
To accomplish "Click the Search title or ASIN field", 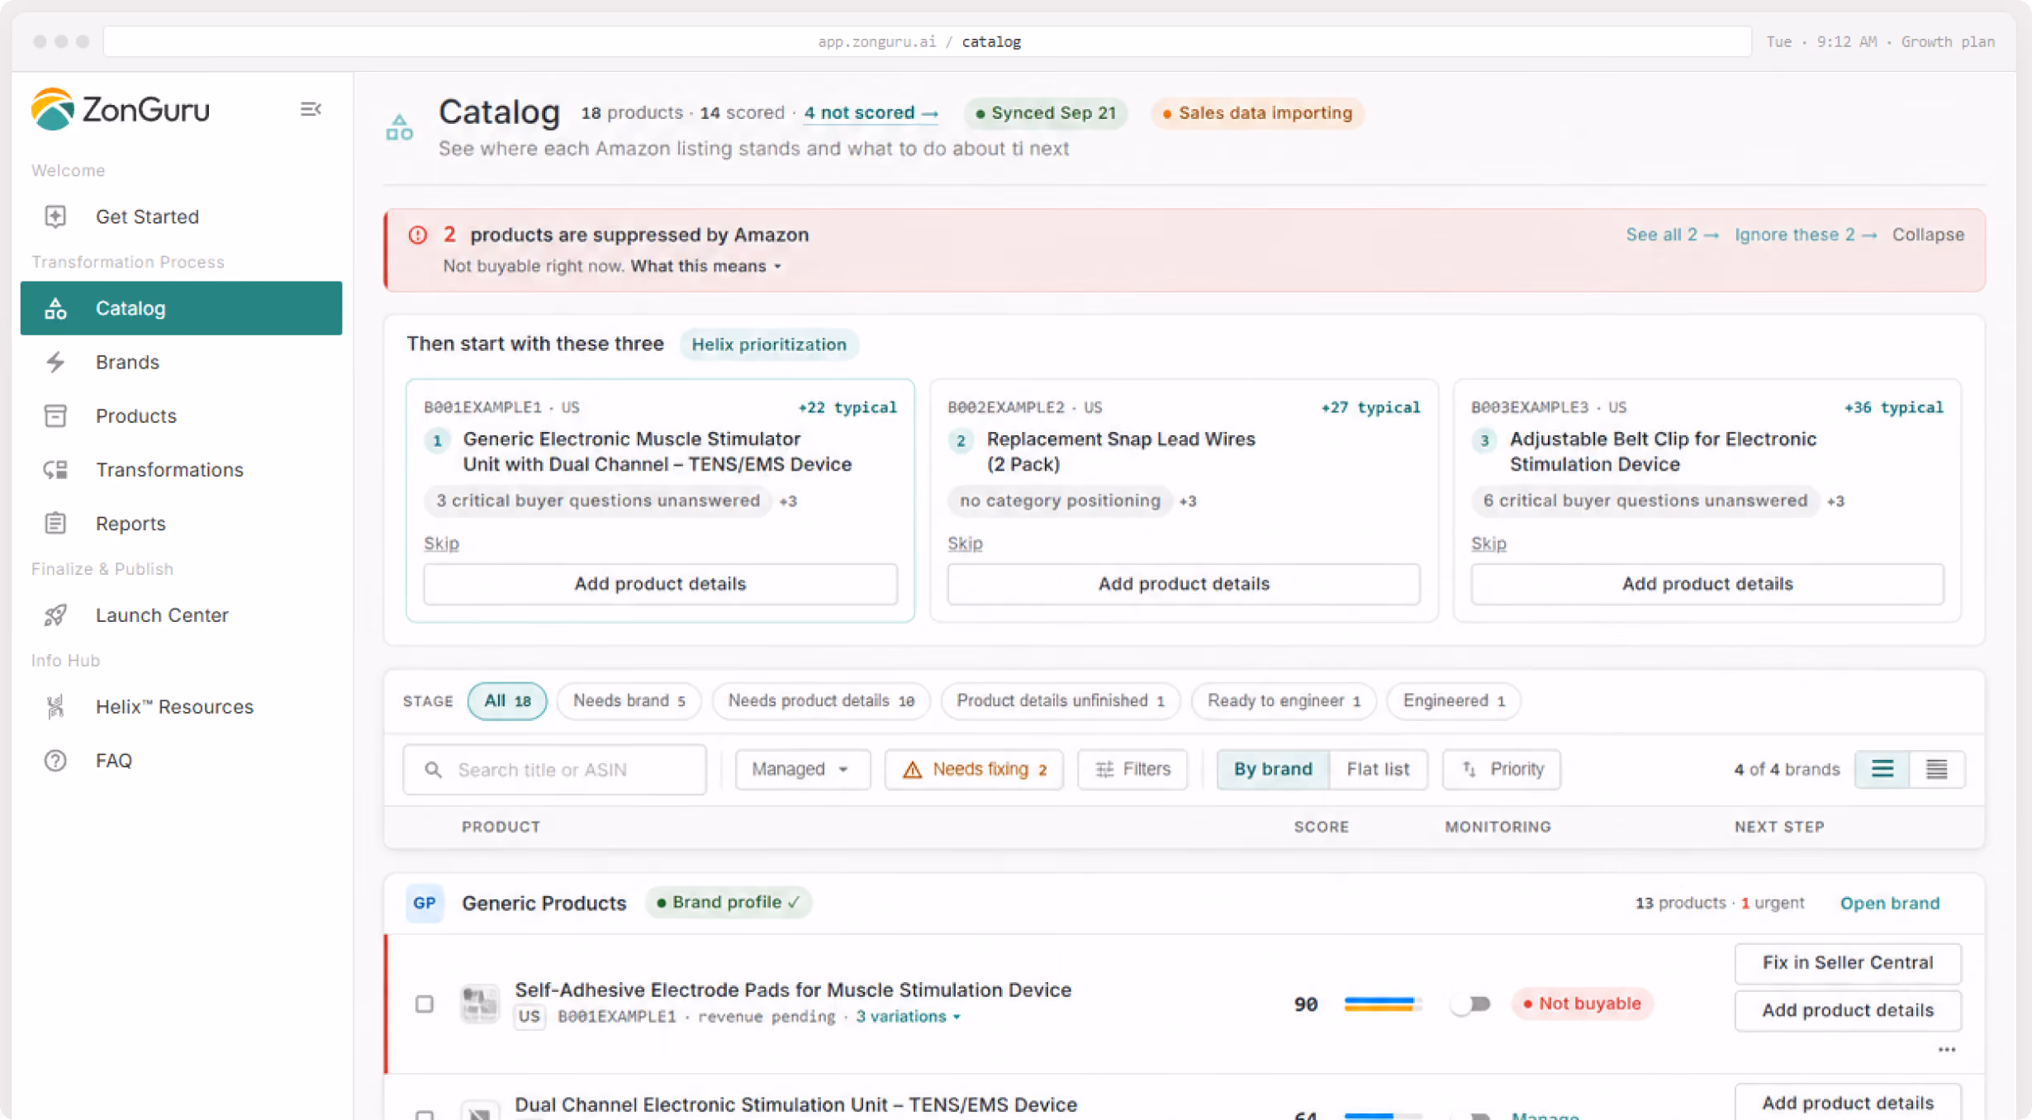I will coord(554,770).
